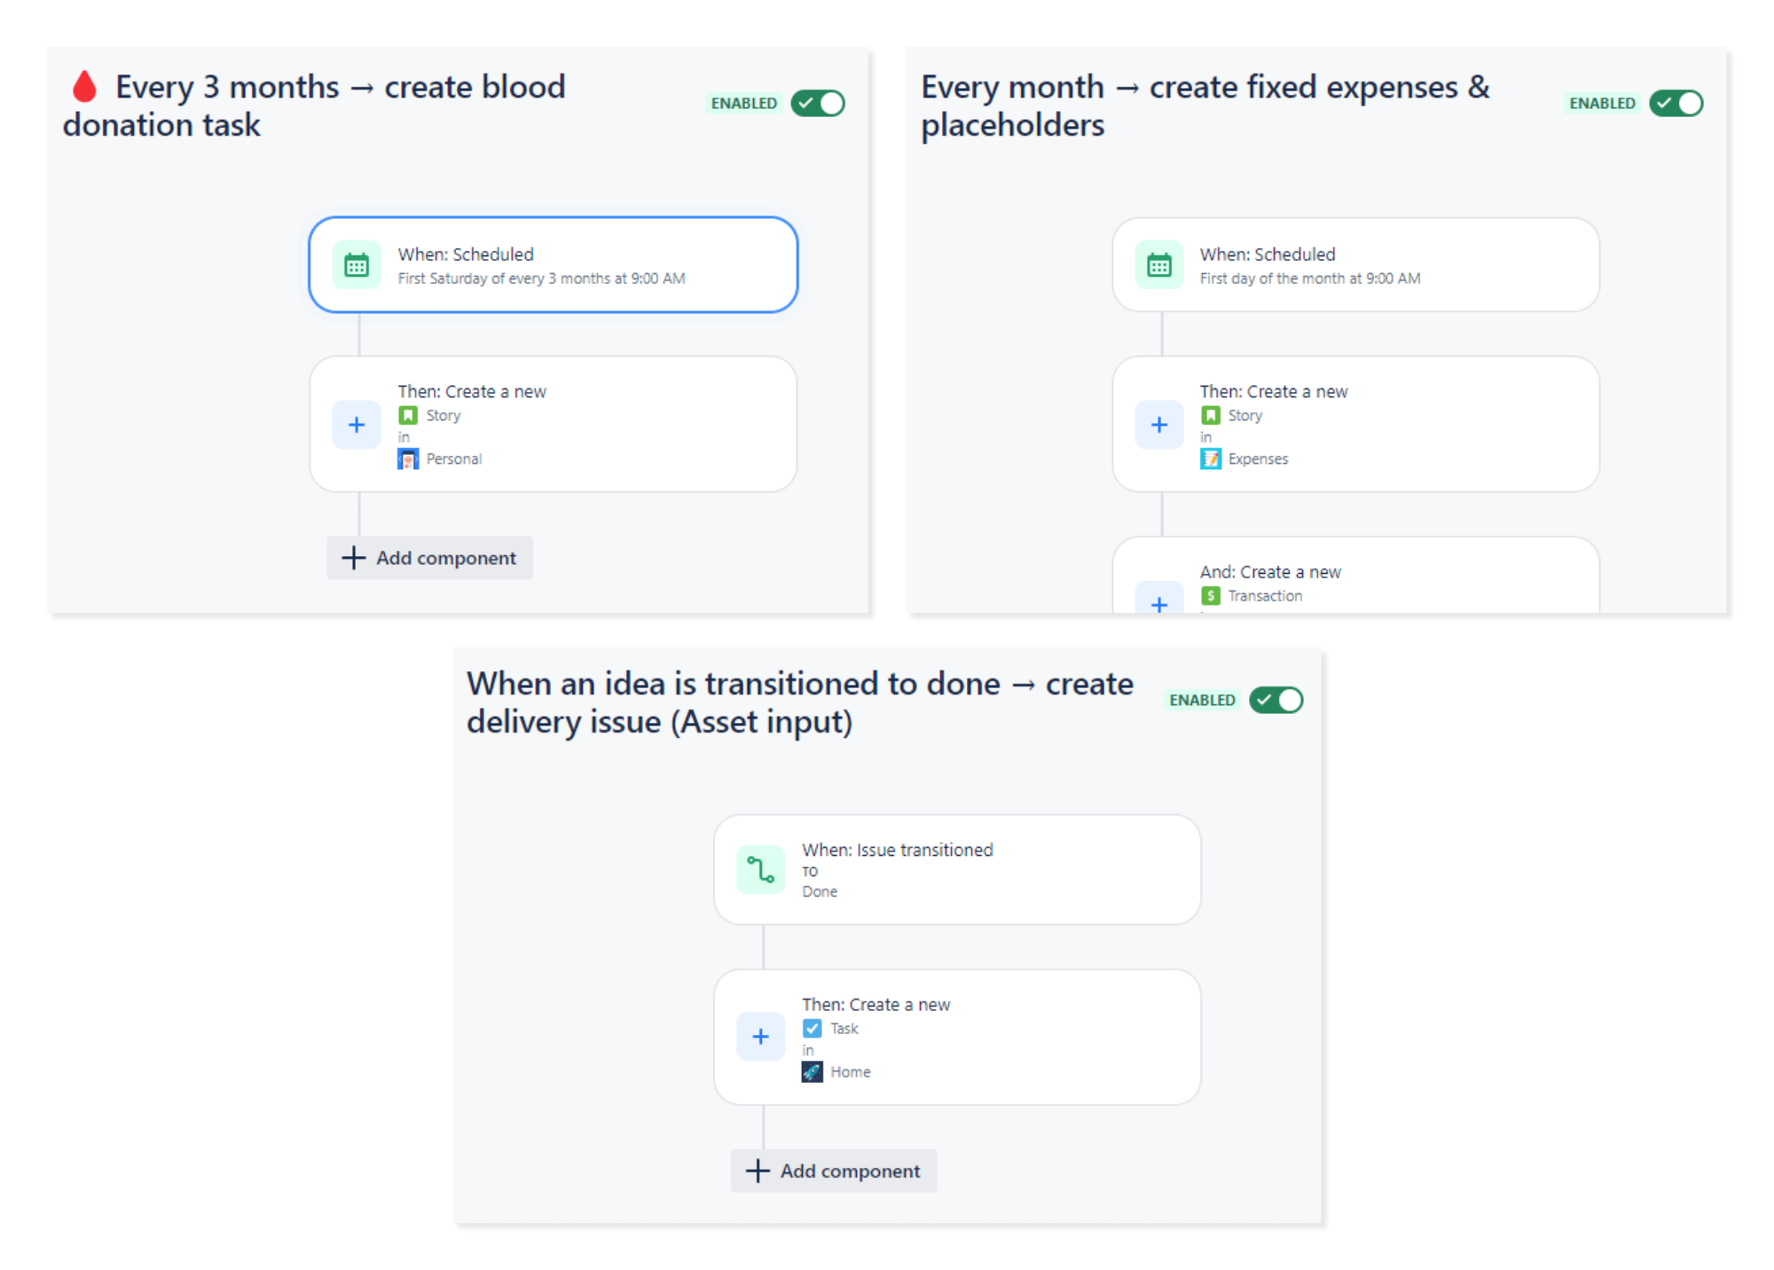Add component under delivery issue rule
Viewport: 1774px width, 1270px height.
(834, 1171)
